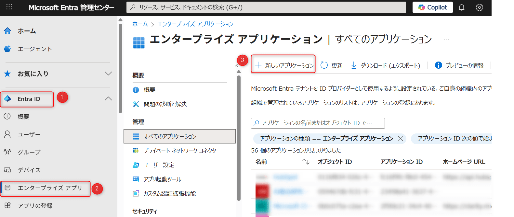
Task: Open notifications bell
Action: point(462,7)
